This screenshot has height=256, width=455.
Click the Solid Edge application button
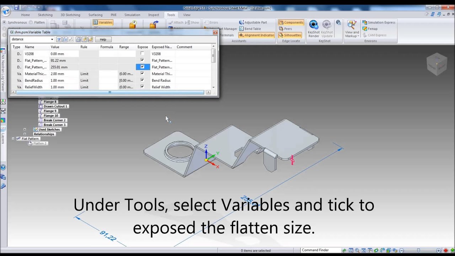click(6, 11)
